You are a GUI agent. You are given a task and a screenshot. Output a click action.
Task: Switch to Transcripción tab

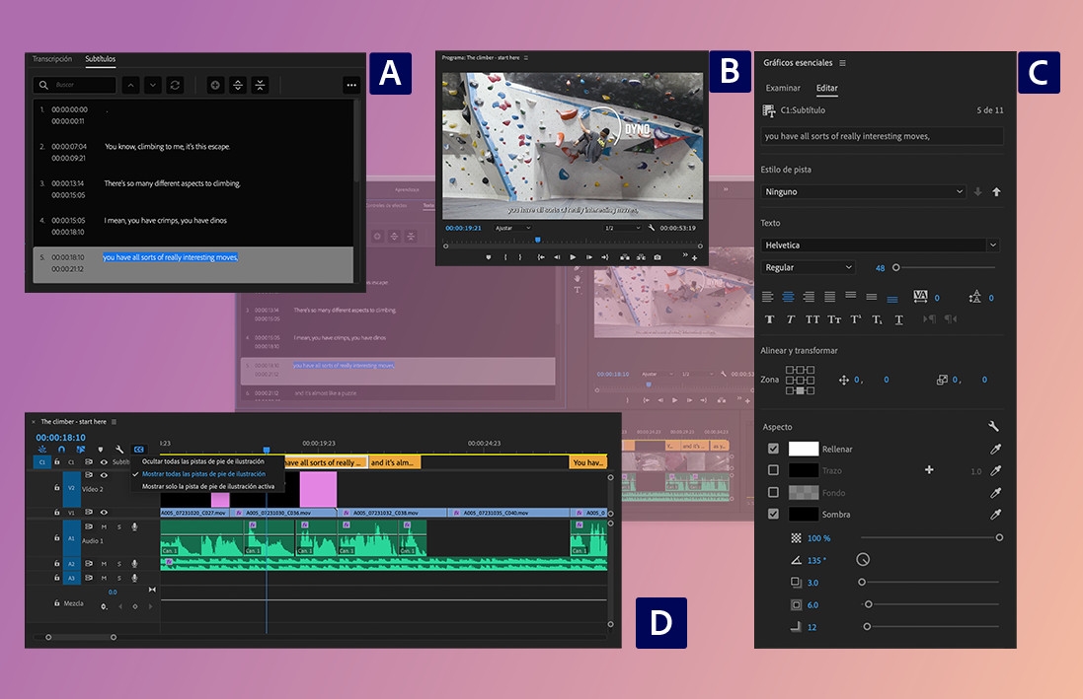(x=51, y=58)
